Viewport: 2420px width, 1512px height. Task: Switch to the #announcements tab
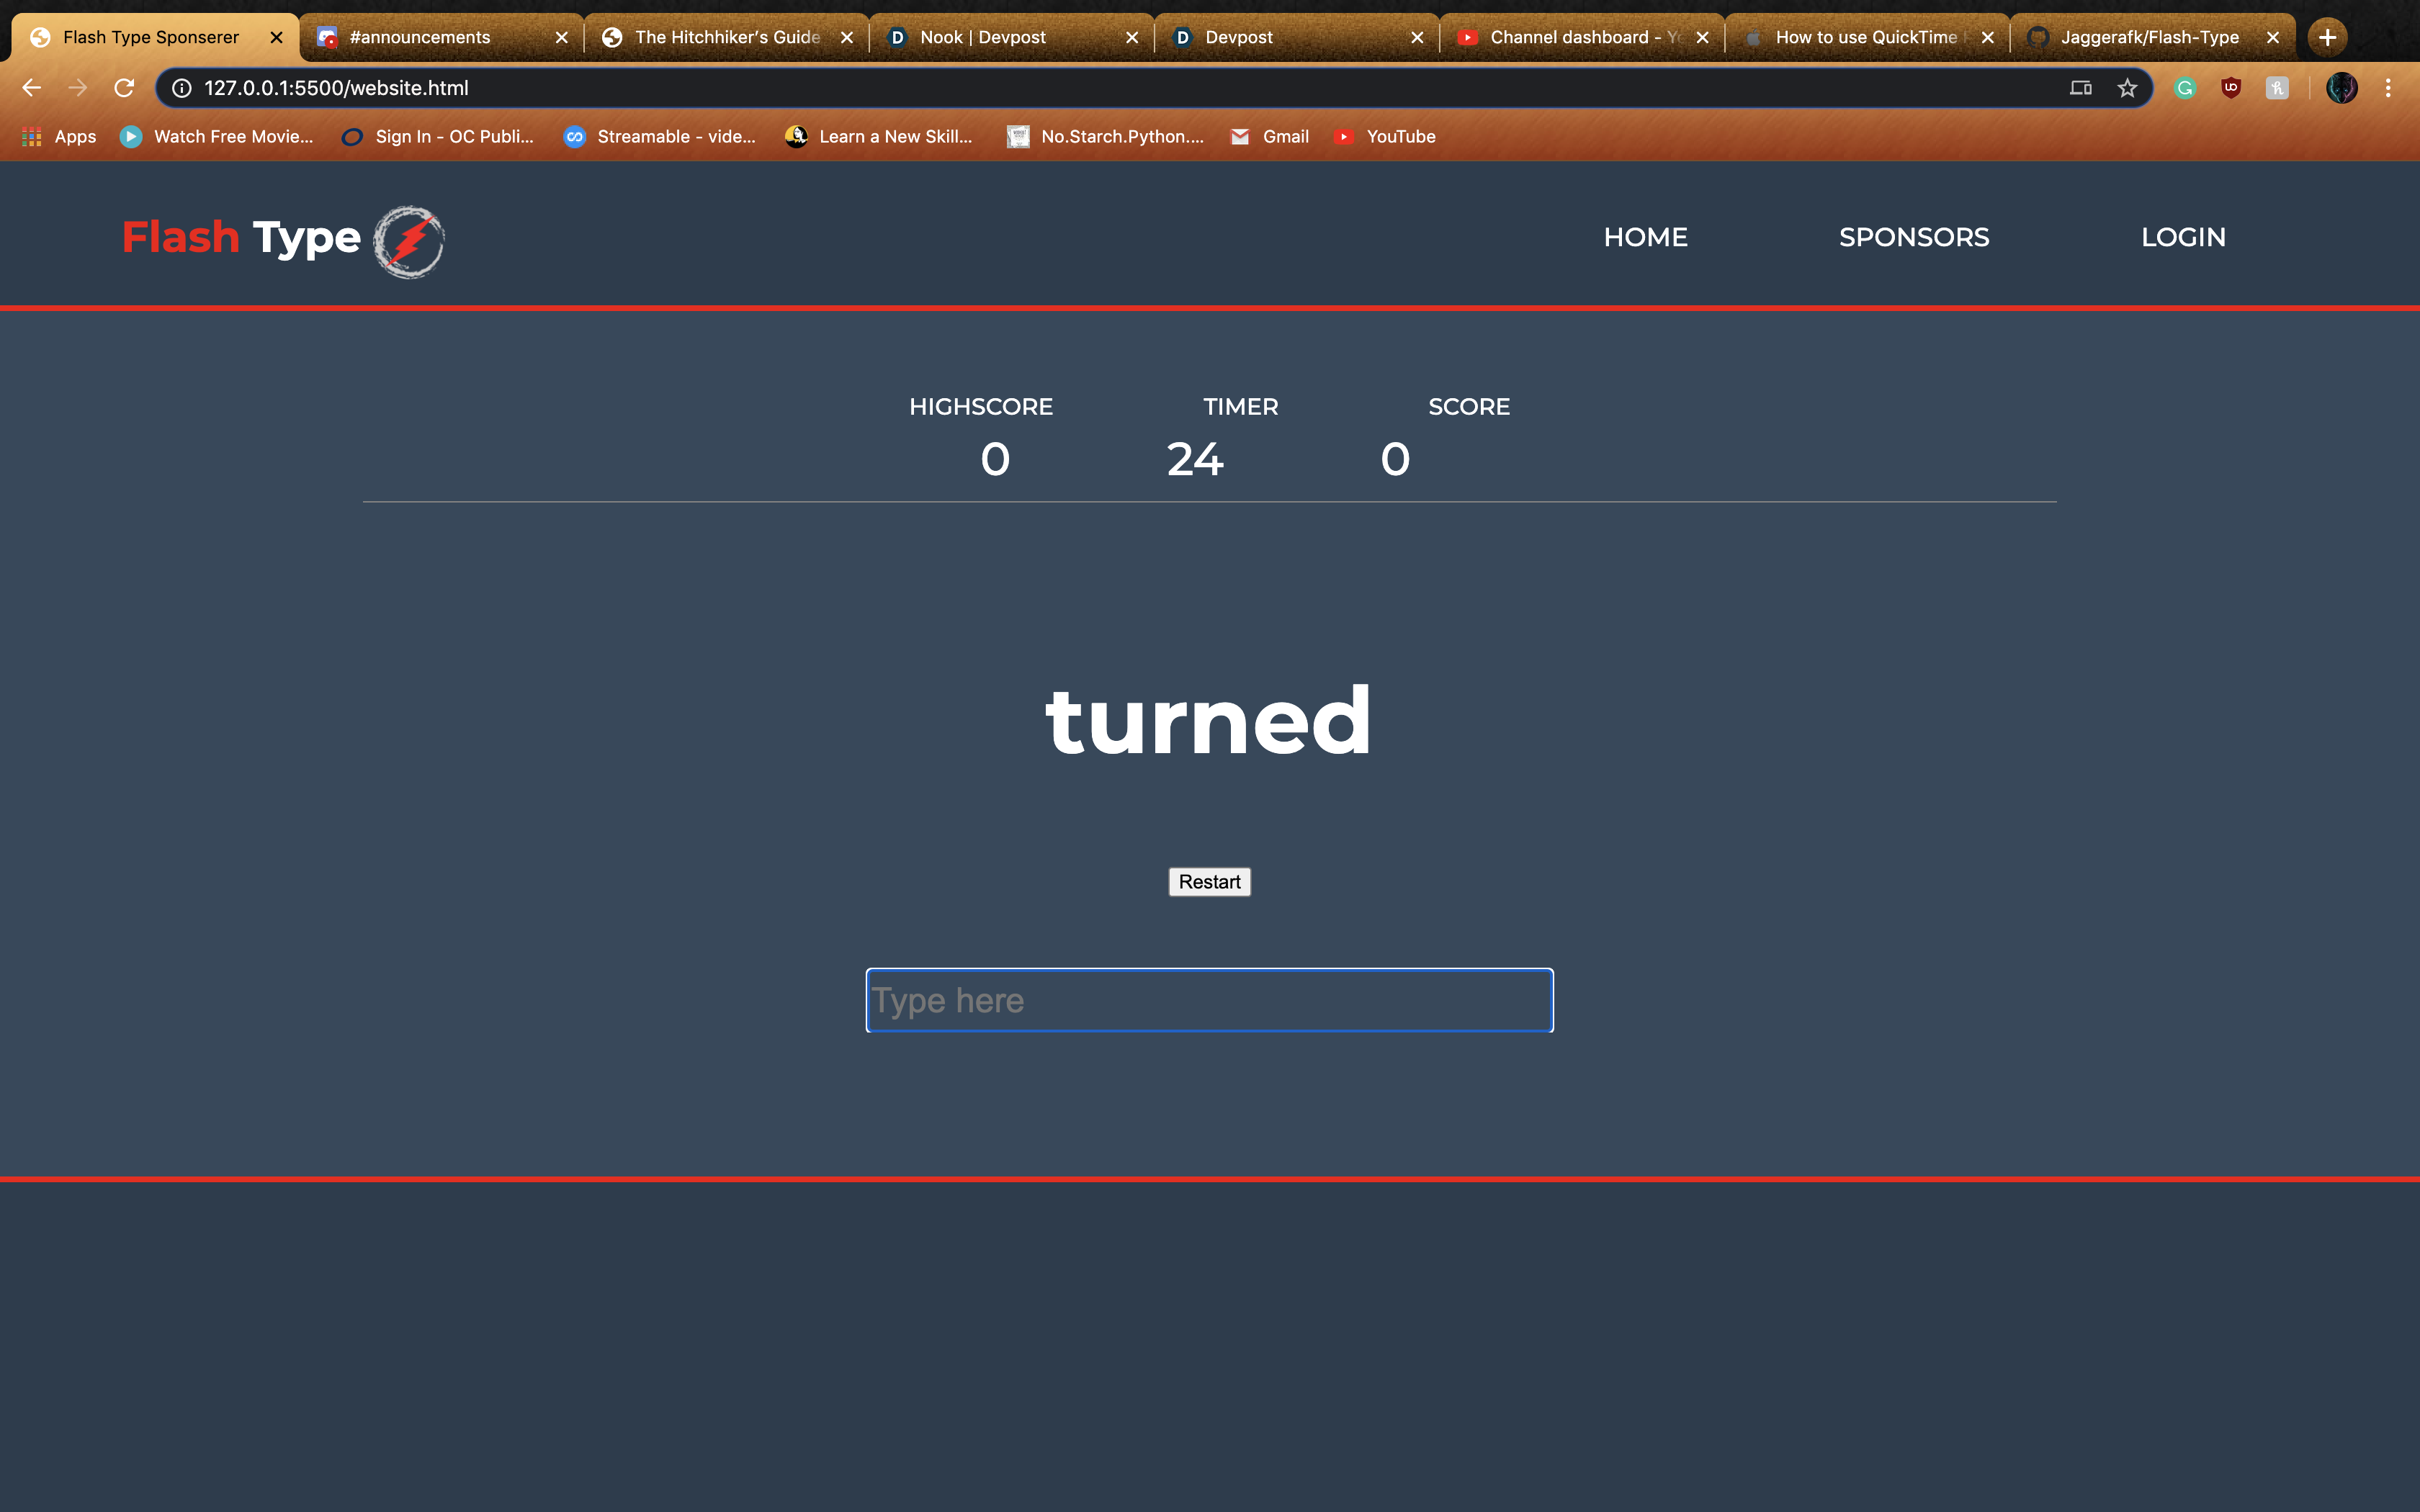[420, 37]
